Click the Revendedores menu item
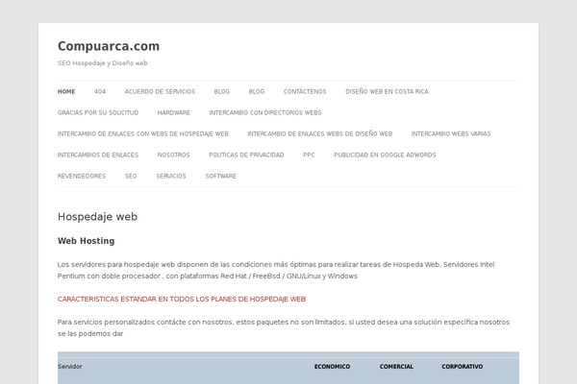This screenshot has width=577, height=384. pyautogui.click(x=82, y=176)
